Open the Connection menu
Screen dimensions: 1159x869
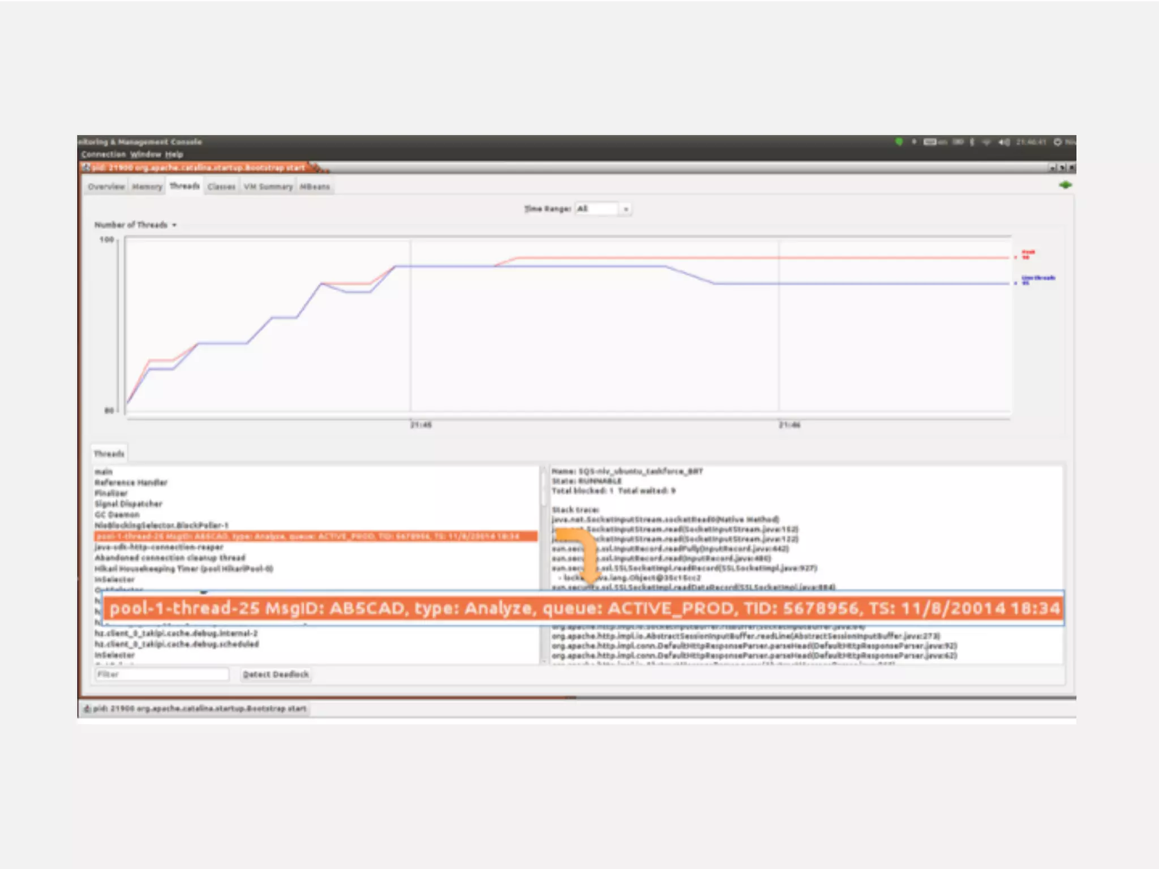pyautogui.click(x=103, y=154)
